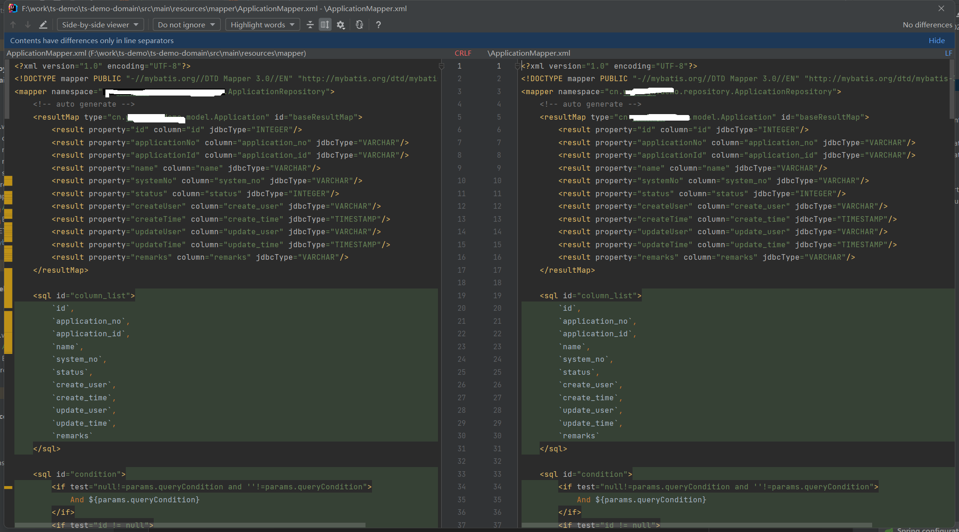Screen dimensions: 959x532
Task: Click the </resultMap> closing tag in right pane
Action: [x=568, y=270]
